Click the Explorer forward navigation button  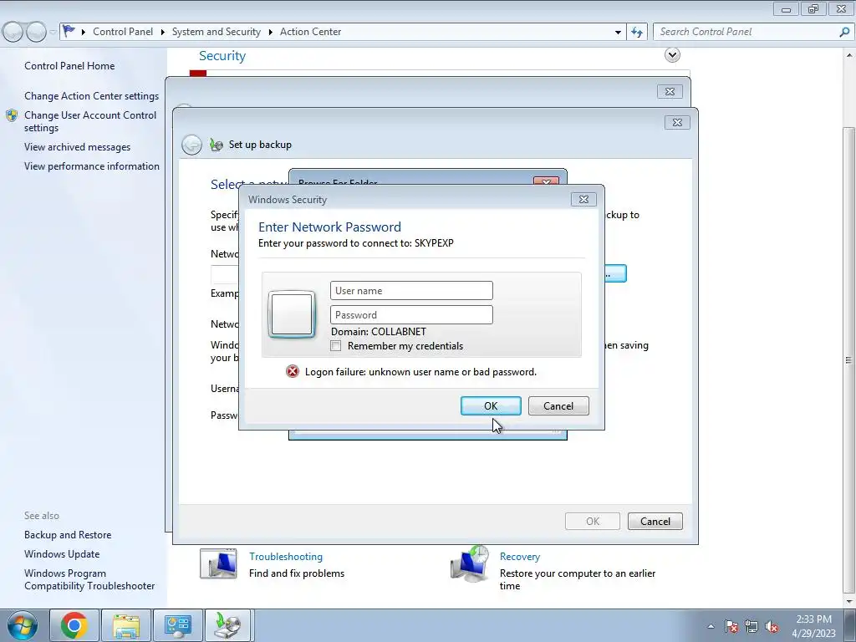36,33
